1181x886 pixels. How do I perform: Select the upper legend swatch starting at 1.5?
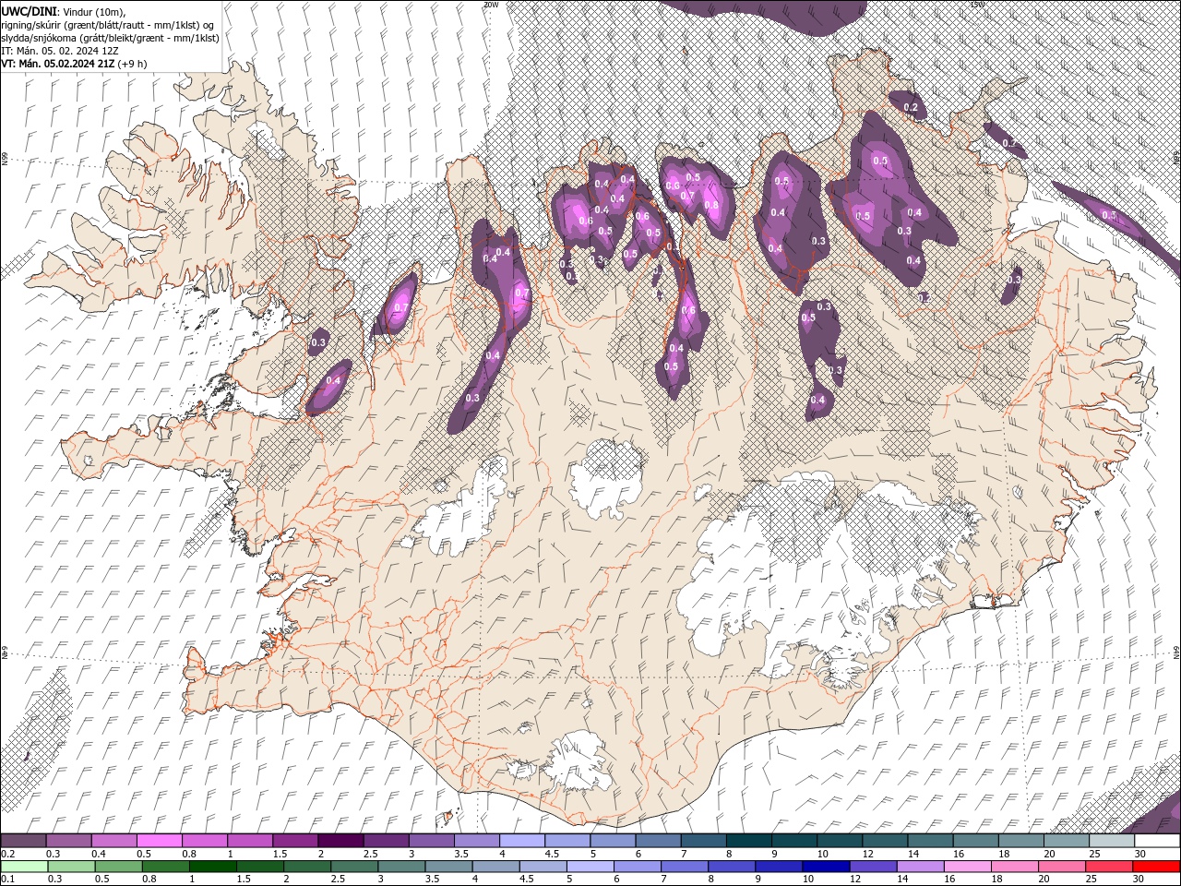(x=295, y=841)
